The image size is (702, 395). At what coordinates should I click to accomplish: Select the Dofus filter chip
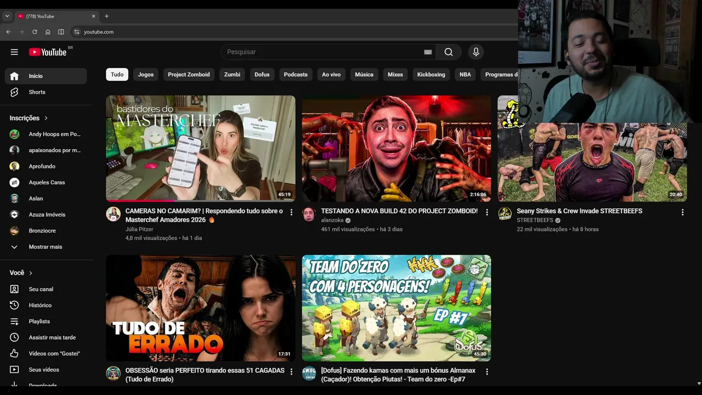coord(262,75)
